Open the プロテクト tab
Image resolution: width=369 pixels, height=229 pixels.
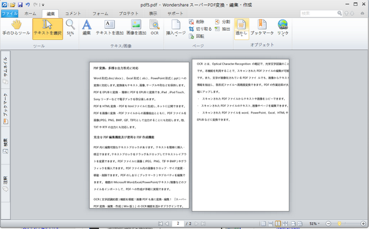coord(129,14)
